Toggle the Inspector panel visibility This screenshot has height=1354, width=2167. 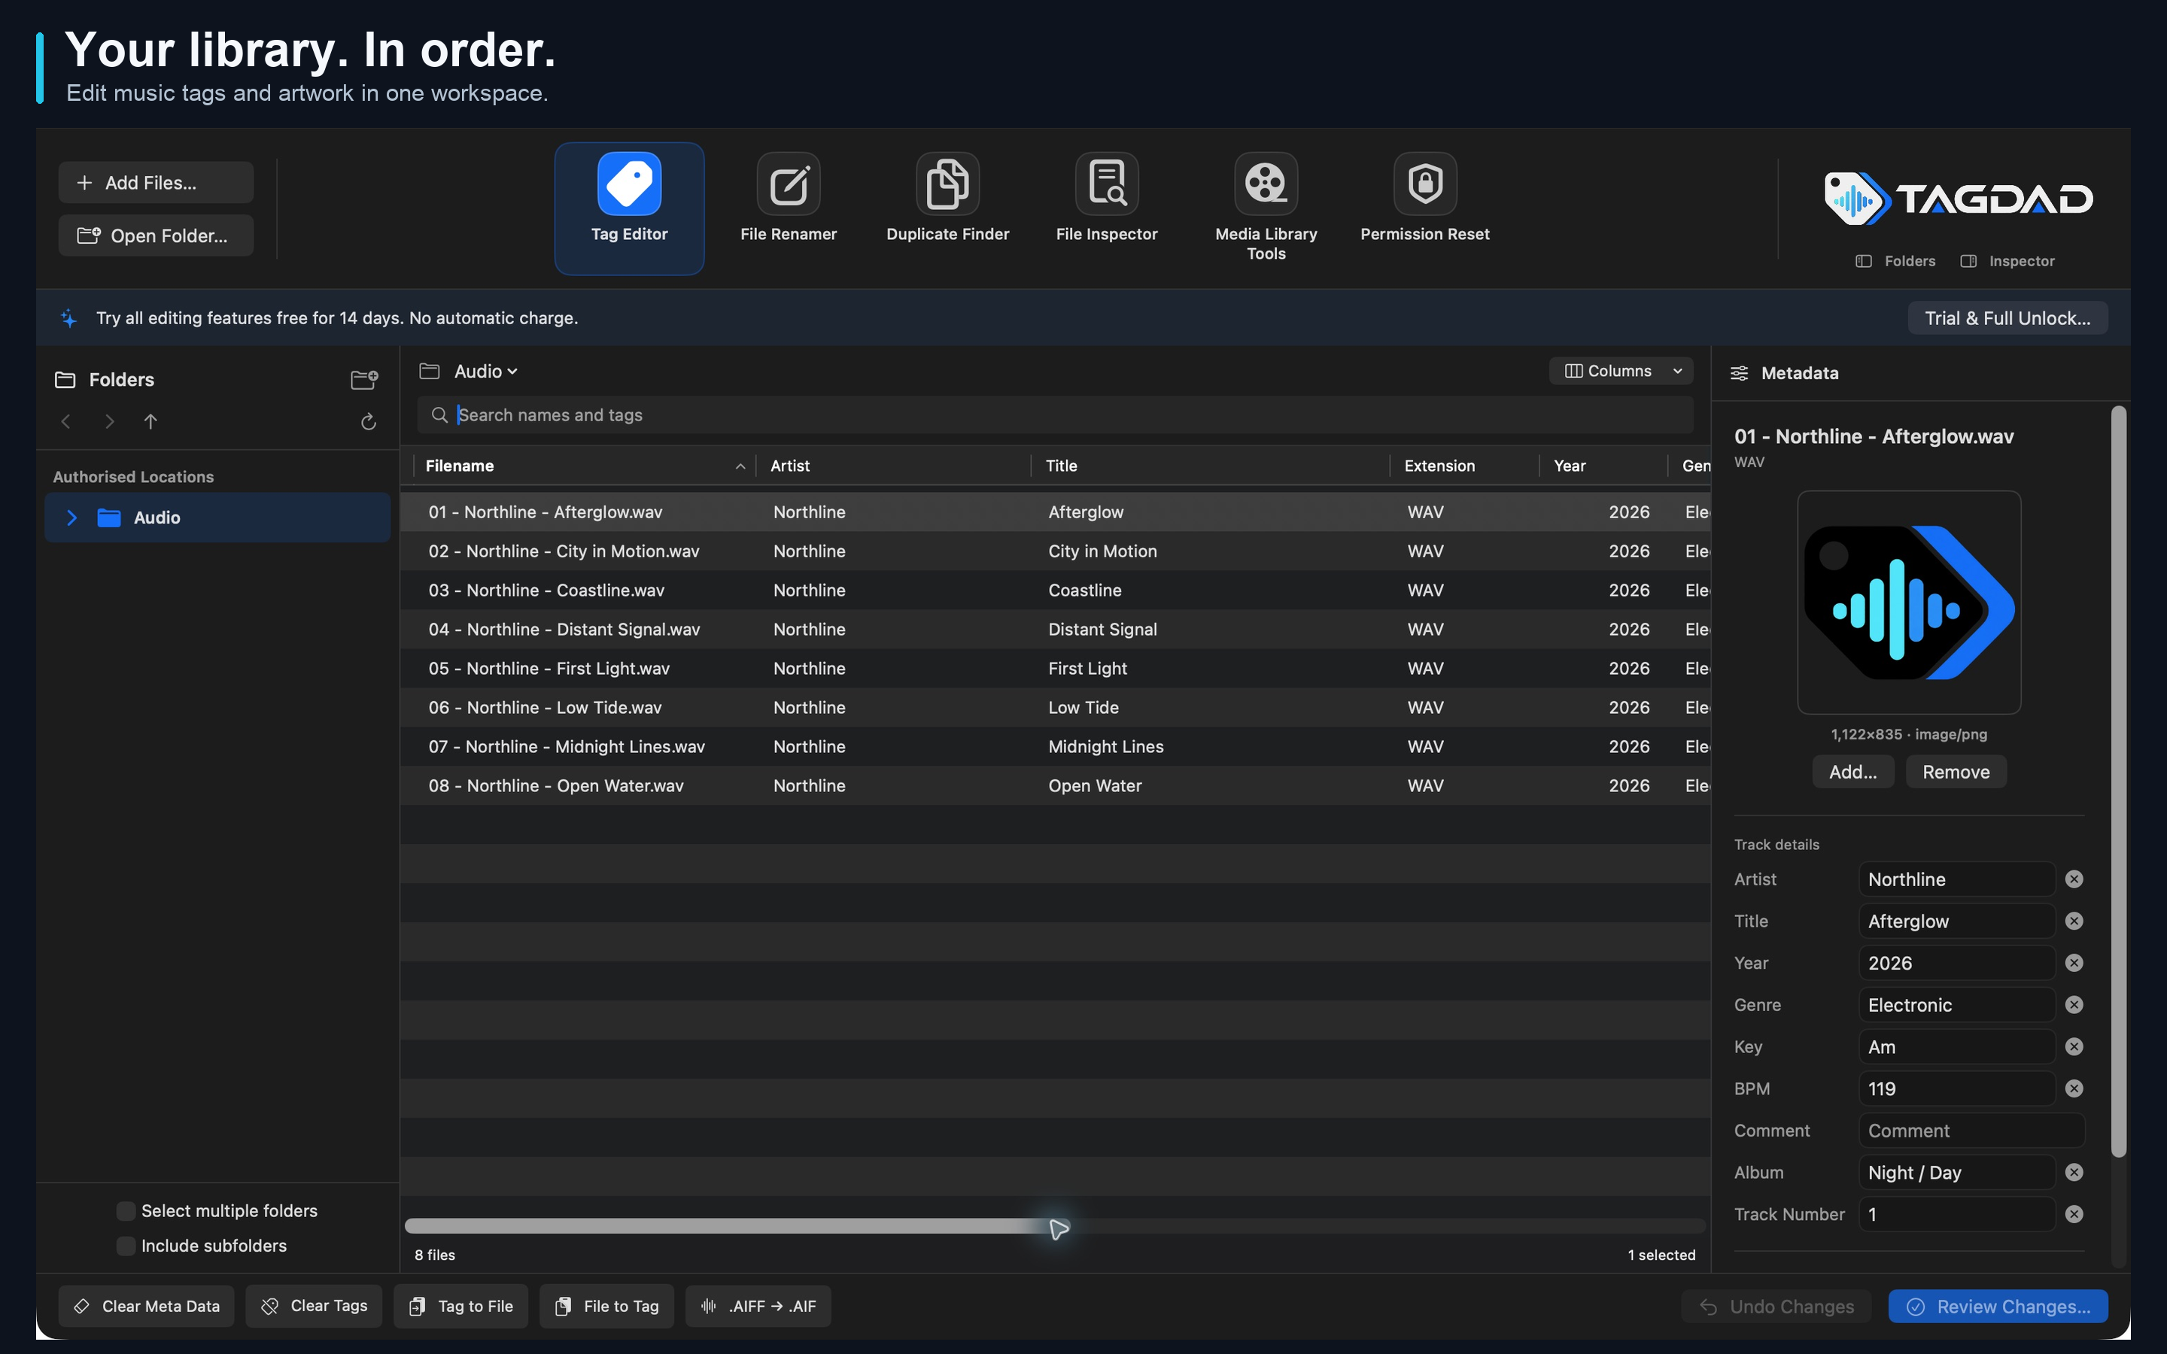[2007, 262]
